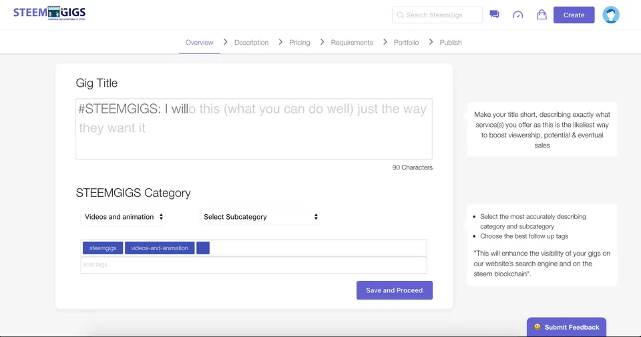The width and height of the screenshot is (641, 337).
Task: Click the empty blue tag chip
Action: coord(203,248)
